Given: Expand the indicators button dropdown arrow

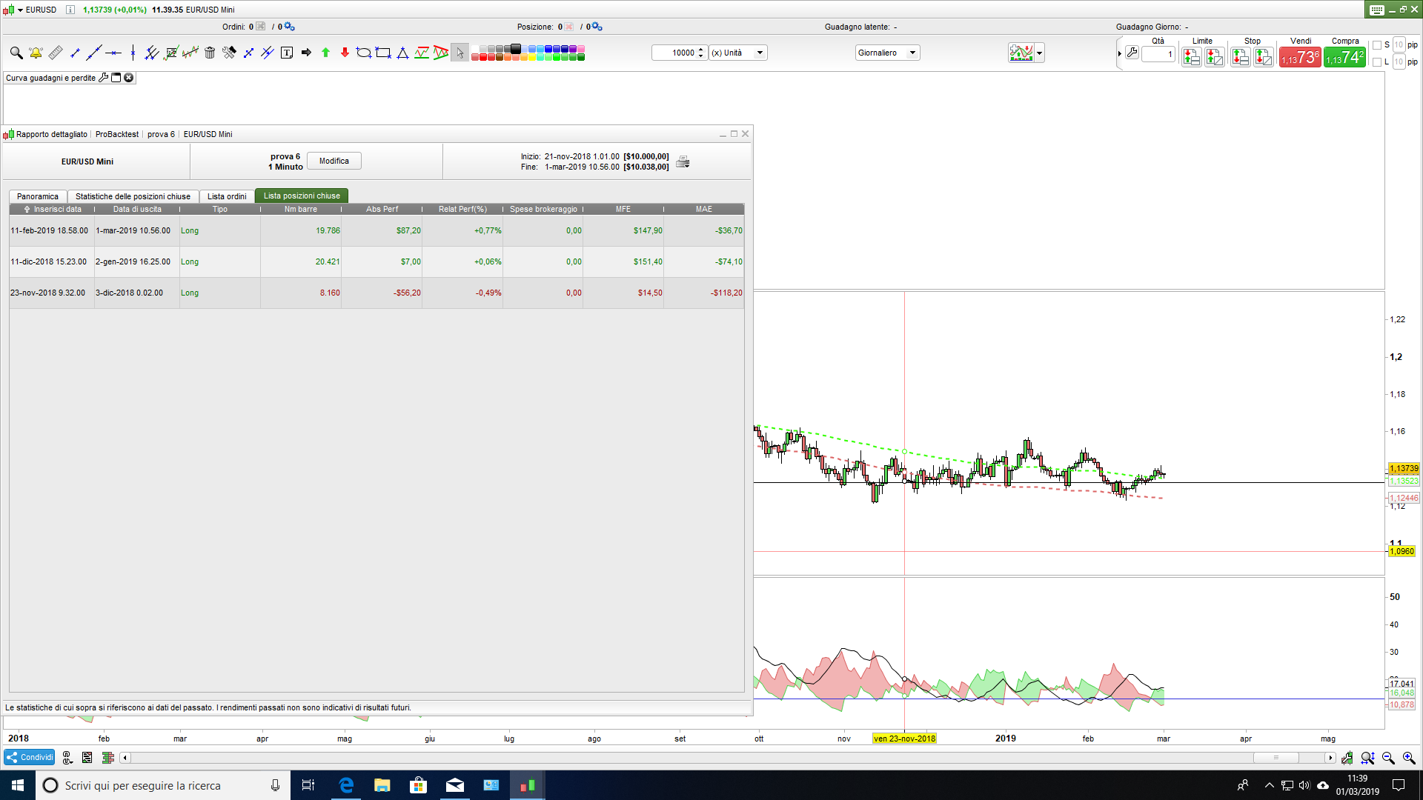Looking at the screenshot, I should pos(1040,53).
